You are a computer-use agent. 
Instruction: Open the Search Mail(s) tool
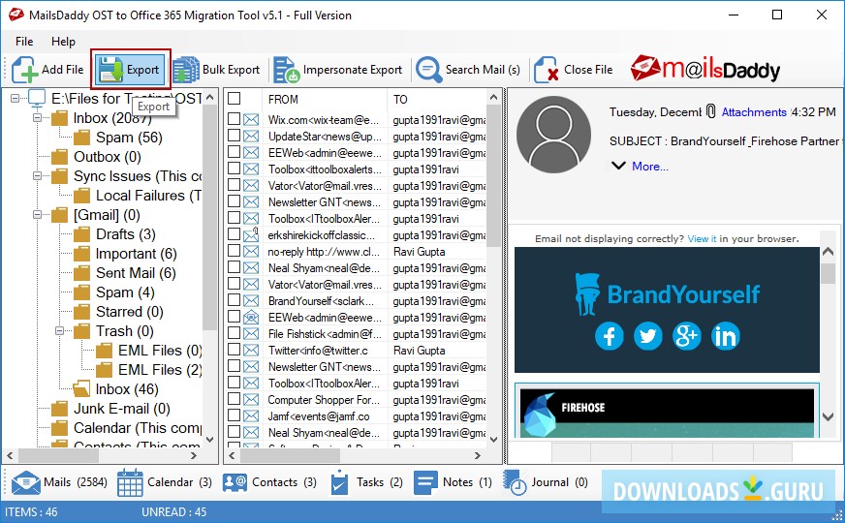point(467,70)
